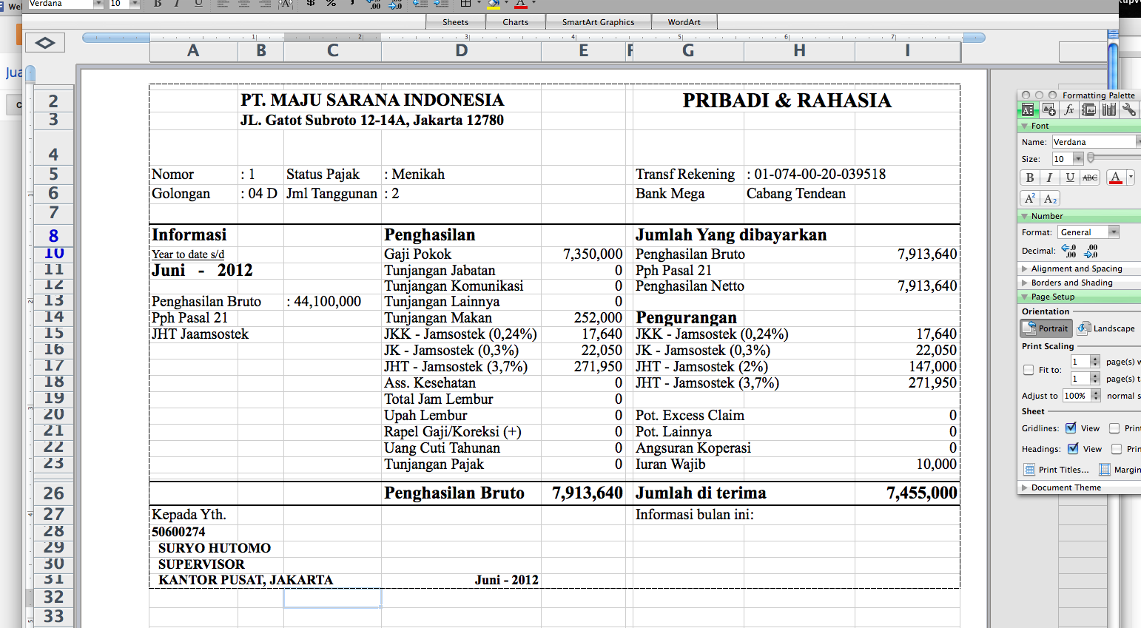This screenshot has height=628, width=1141.
Task: Open the palette font color dropdown arrow
Action: (x=1130, y=178)
